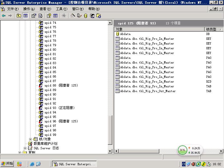Click the tree pane vertical scrollbar thumb
Screen dimensions: 224x168
(110, 130)
